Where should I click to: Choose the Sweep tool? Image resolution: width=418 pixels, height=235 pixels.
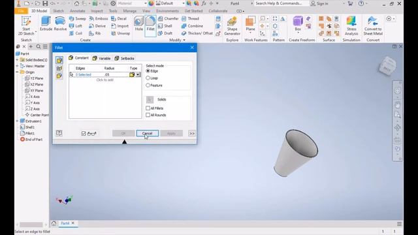(x=77, y=19)
